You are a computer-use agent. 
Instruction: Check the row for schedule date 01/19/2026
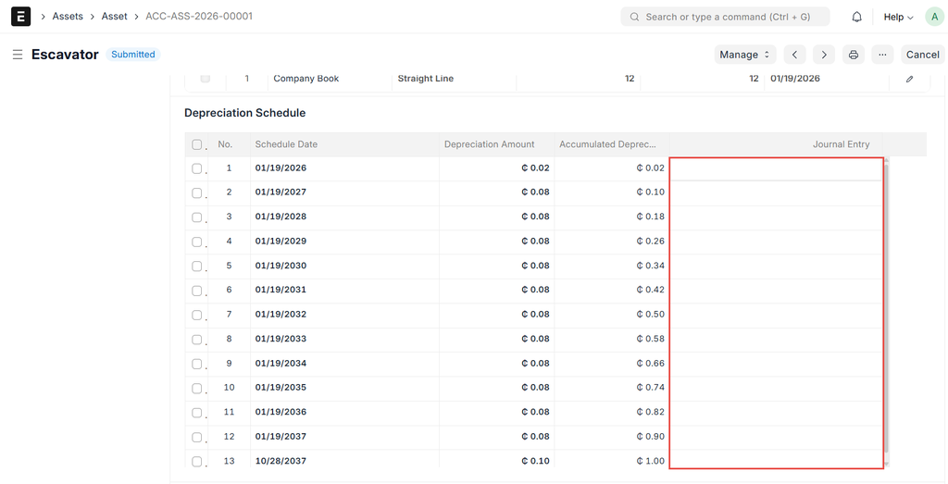(x=196, y=168)
